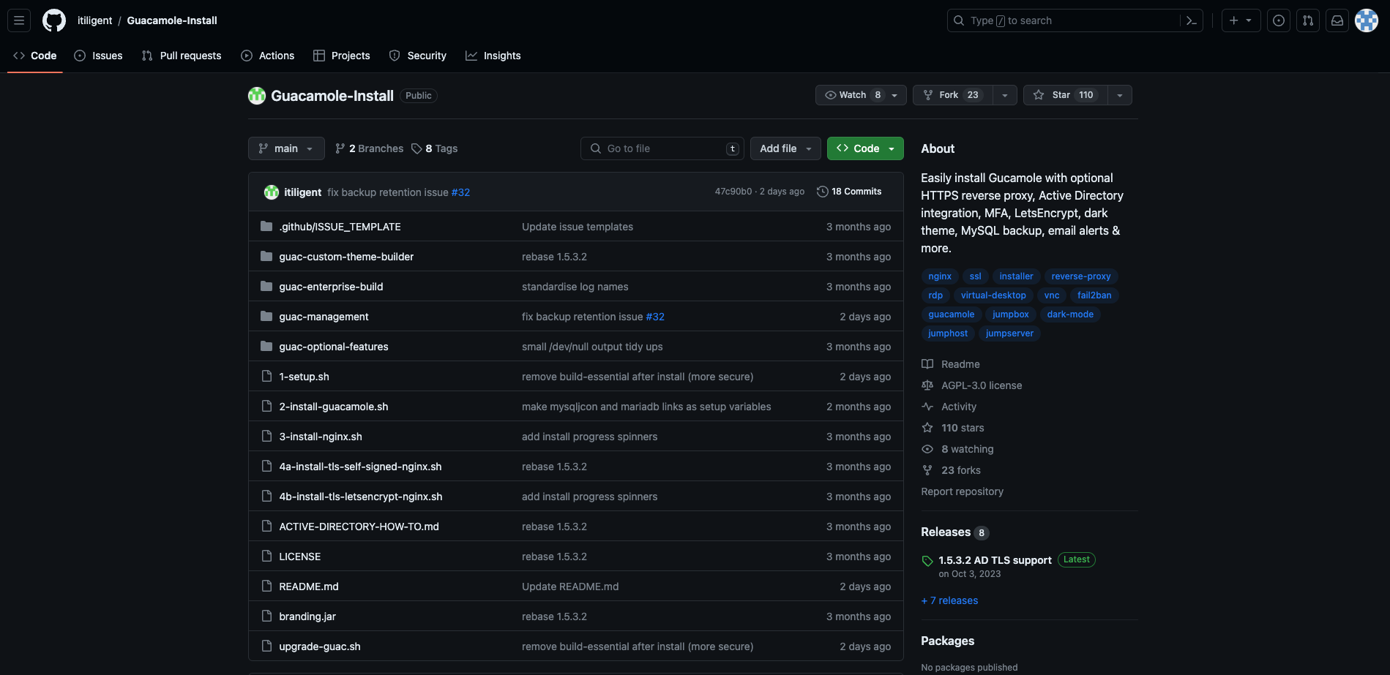The height and width of the screenshot is (675, 1390).
Task: Open the guac-enterprise-build folder
Action: click(331, 287)
